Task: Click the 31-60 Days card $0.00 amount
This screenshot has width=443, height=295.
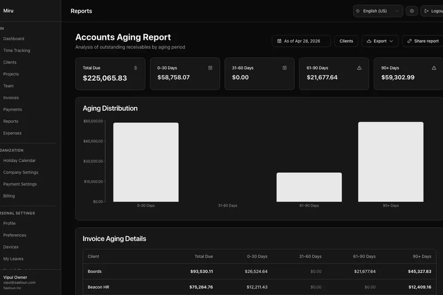Action: click(240, 77)
